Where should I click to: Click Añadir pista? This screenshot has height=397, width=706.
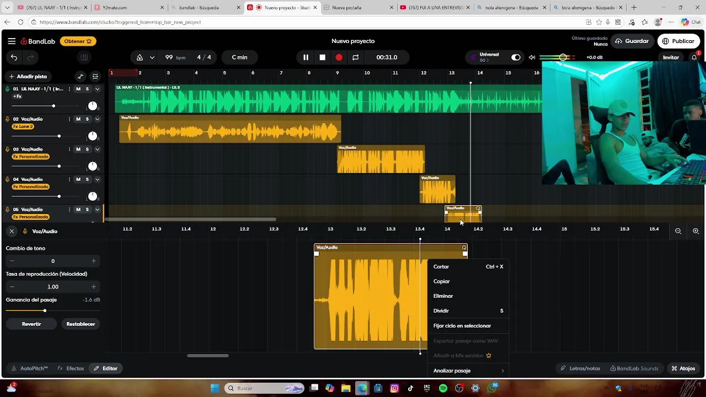point(28,77)
